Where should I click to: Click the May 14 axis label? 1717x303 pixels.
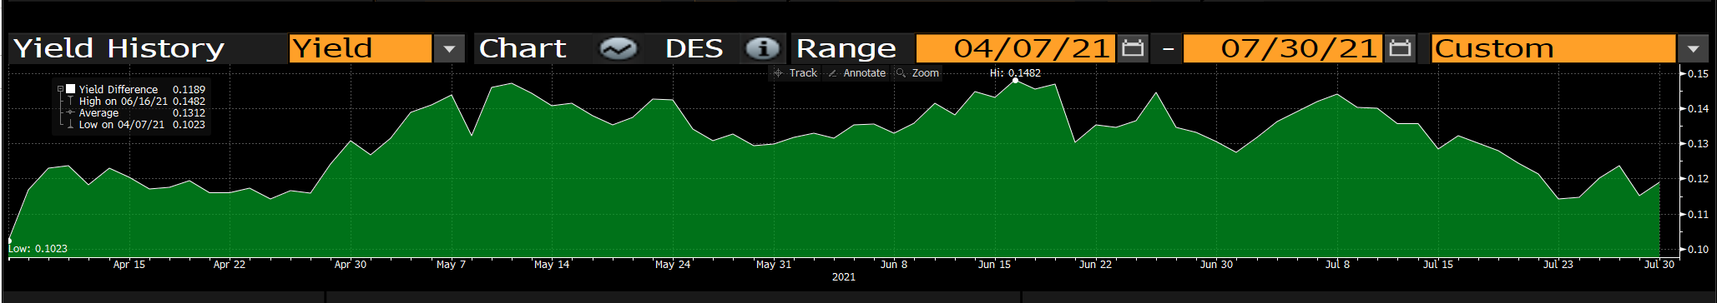tap(552, 265)
